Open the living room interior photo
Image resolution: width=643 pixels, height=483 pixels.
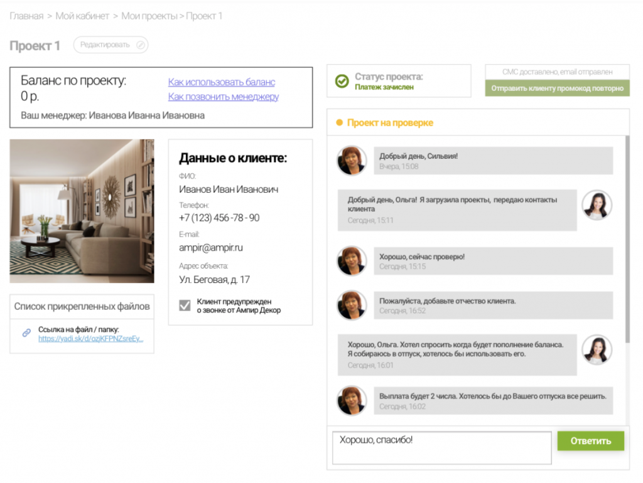click(82, 211)
